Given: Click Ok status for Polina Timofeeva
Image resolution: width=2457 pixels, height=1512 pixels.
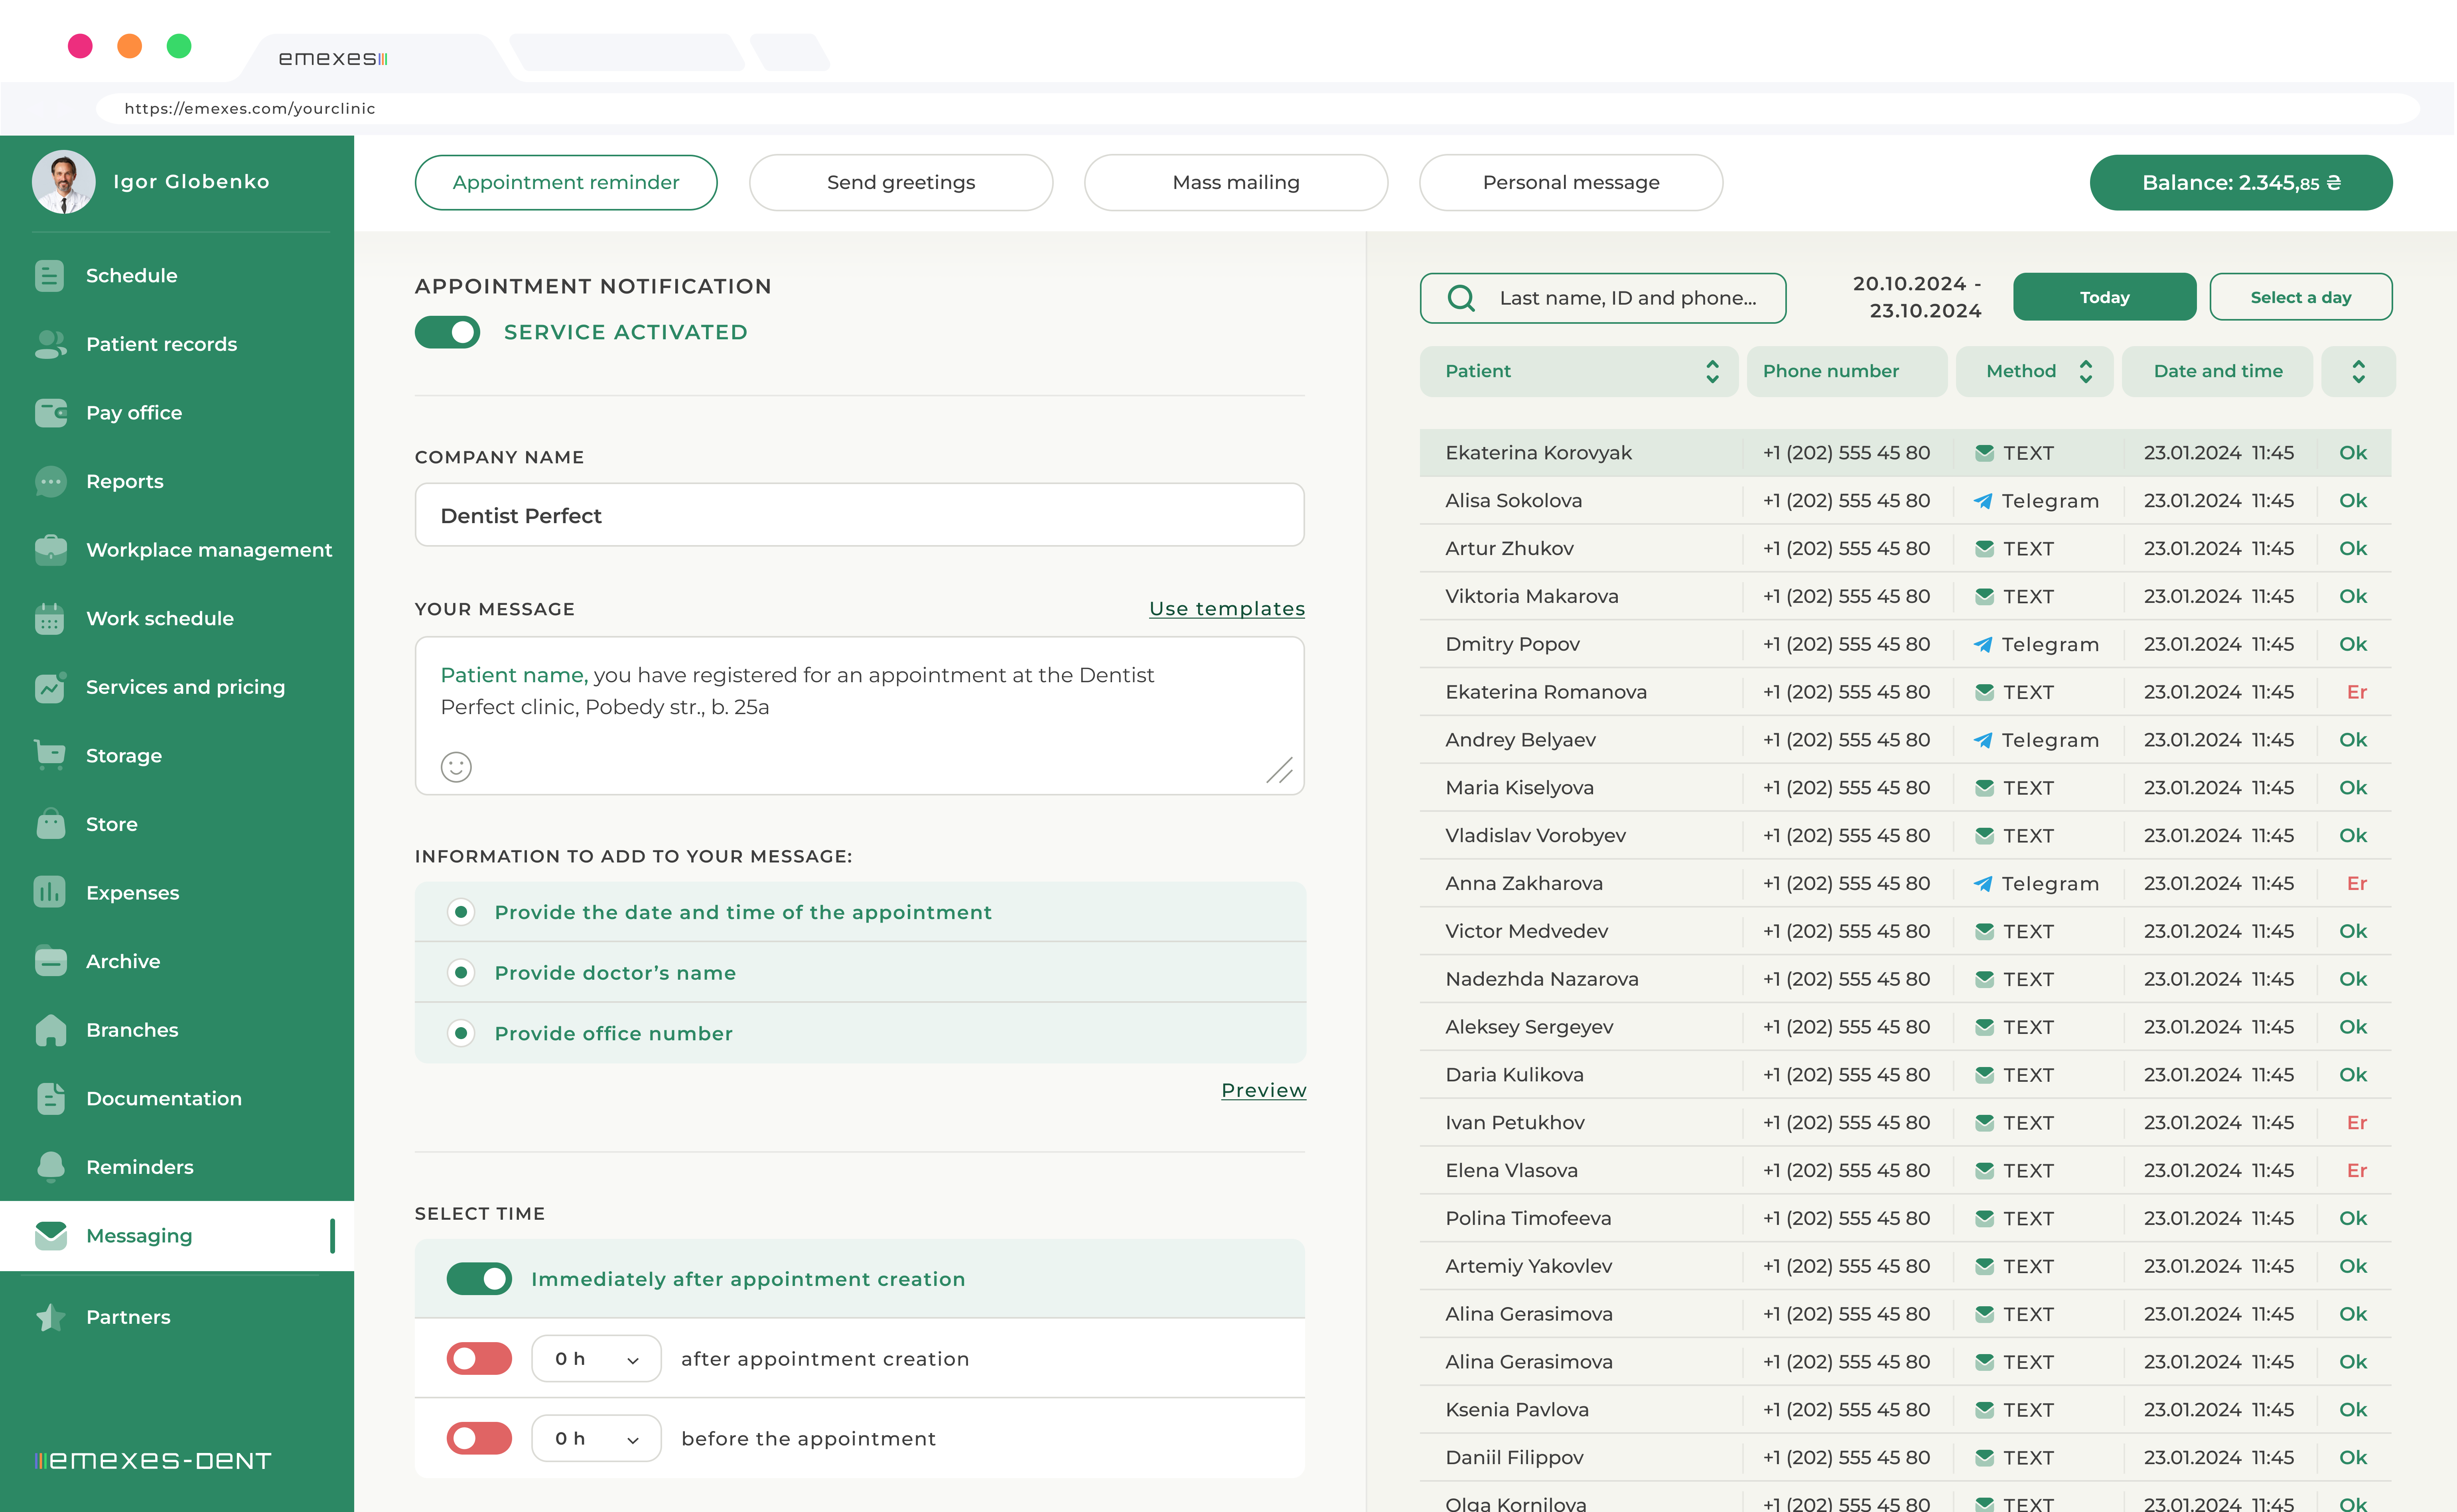Looking at the screenshot, I should click(2353, 1218).
